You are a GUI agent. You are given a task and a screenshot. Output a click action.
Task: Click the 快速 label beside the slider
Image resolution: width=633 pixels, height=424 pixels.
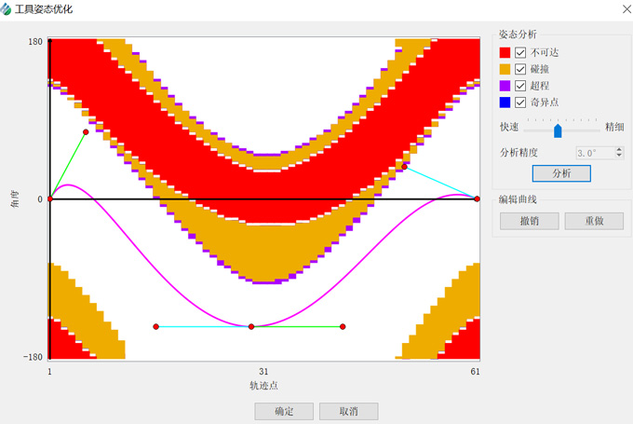click(508, 127)
